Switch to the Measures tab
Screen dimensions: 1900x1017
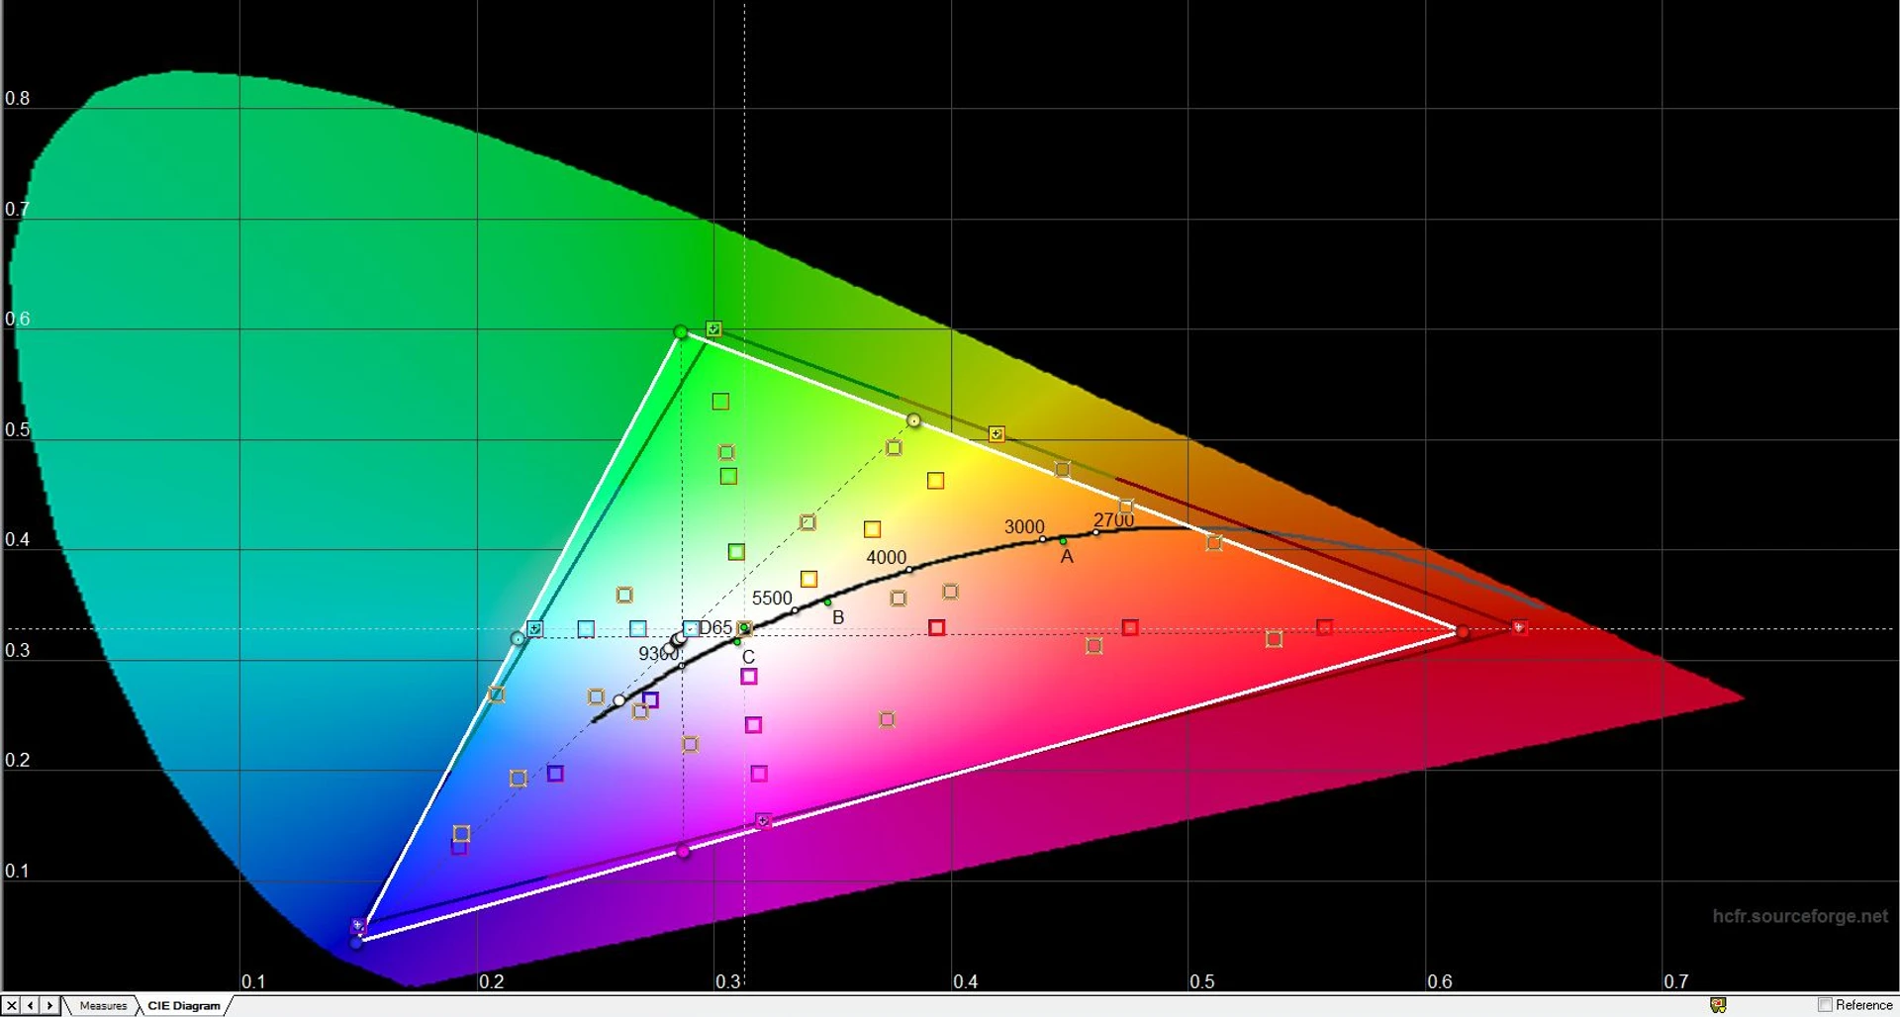click(103, 1006)
